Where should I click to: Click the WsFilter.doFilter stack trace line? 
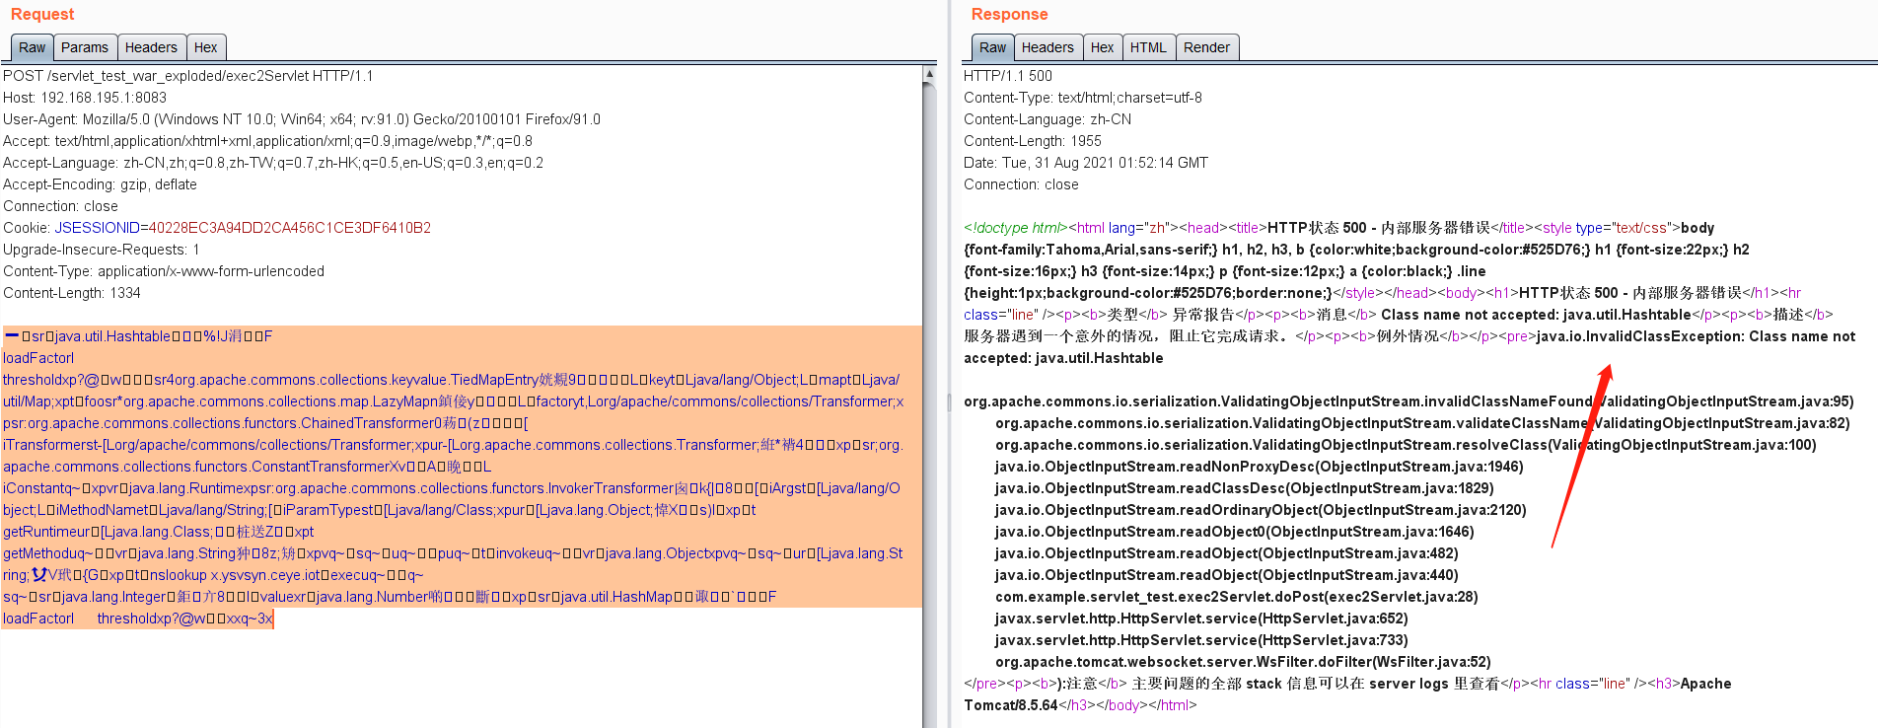tap(1243, 662)
